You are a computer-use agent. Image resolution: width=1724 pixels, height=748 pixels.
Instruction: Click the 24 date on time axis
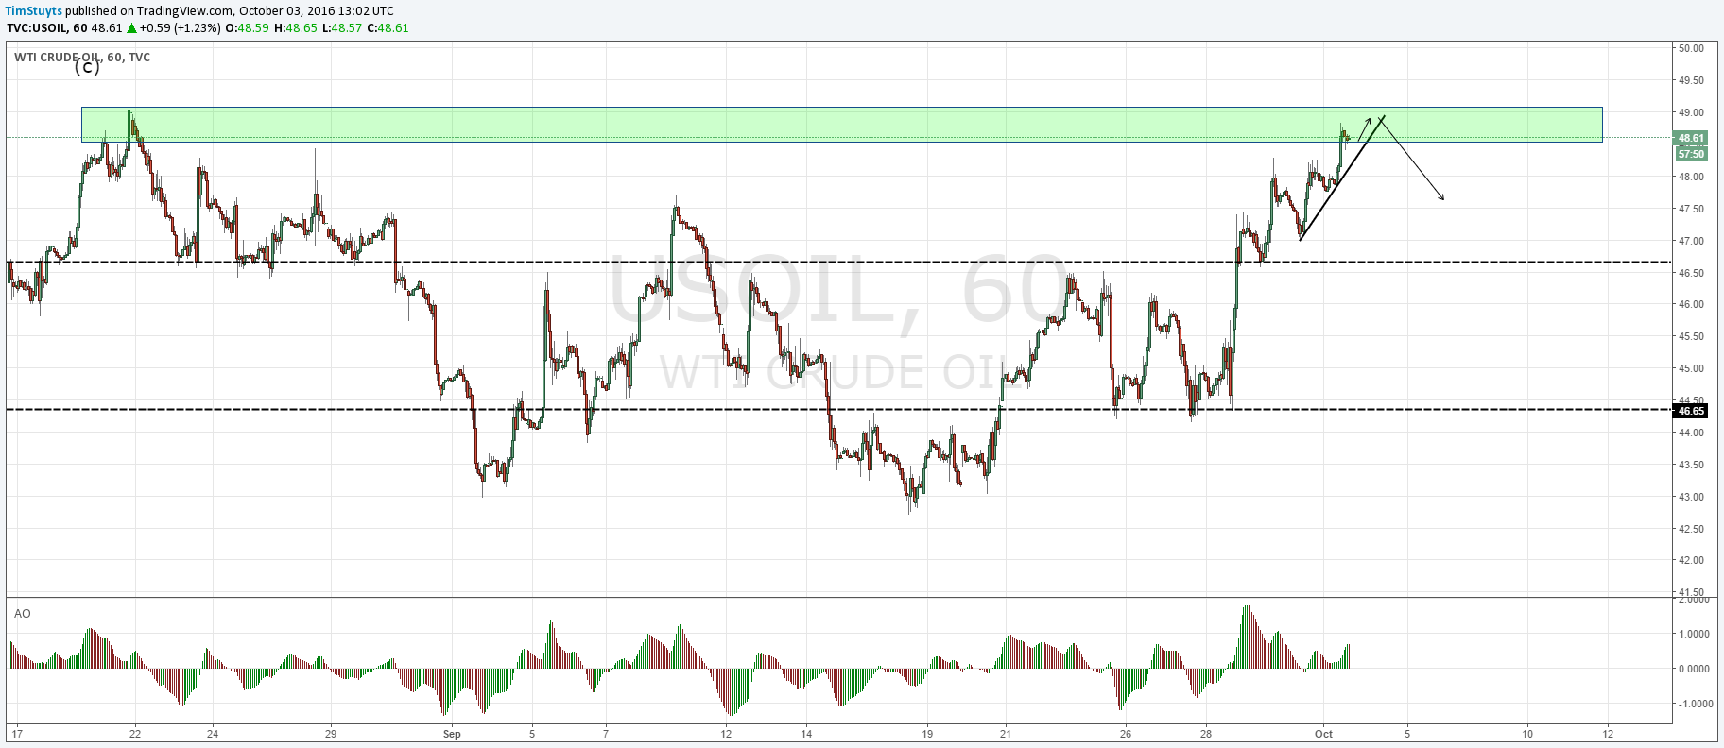tap(213, 734)
